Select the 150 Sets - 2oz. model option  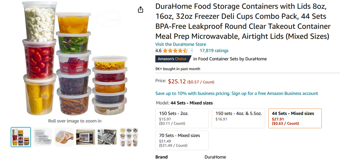click(182, 118)
